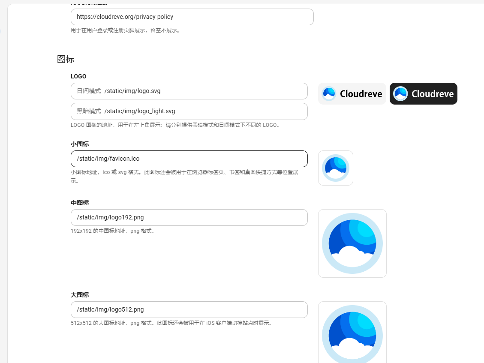The image size is (484, 363).
Task: Click the privacy policy URL input field
Action: point(192,17)
